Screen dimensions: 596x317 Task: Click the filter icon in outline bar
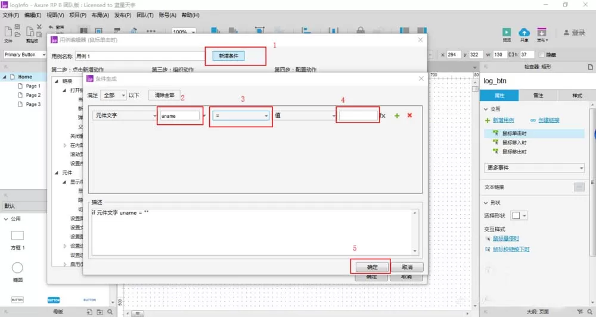click(580, 312)
